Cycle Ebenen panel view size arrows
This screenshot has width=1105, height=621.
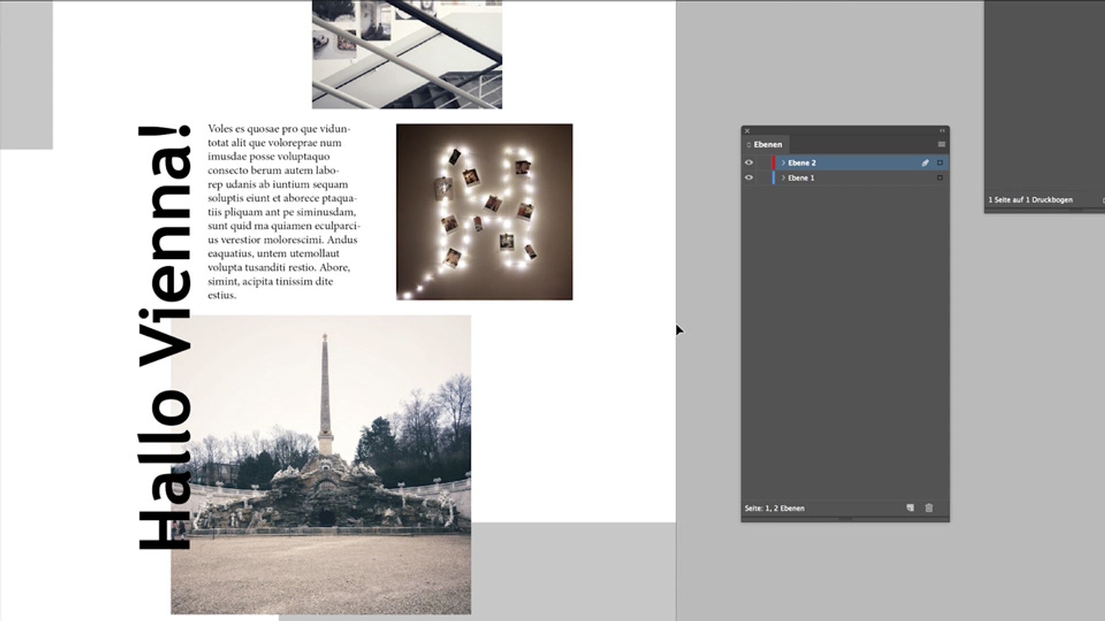pyautogui.click(x=749, y=145)
